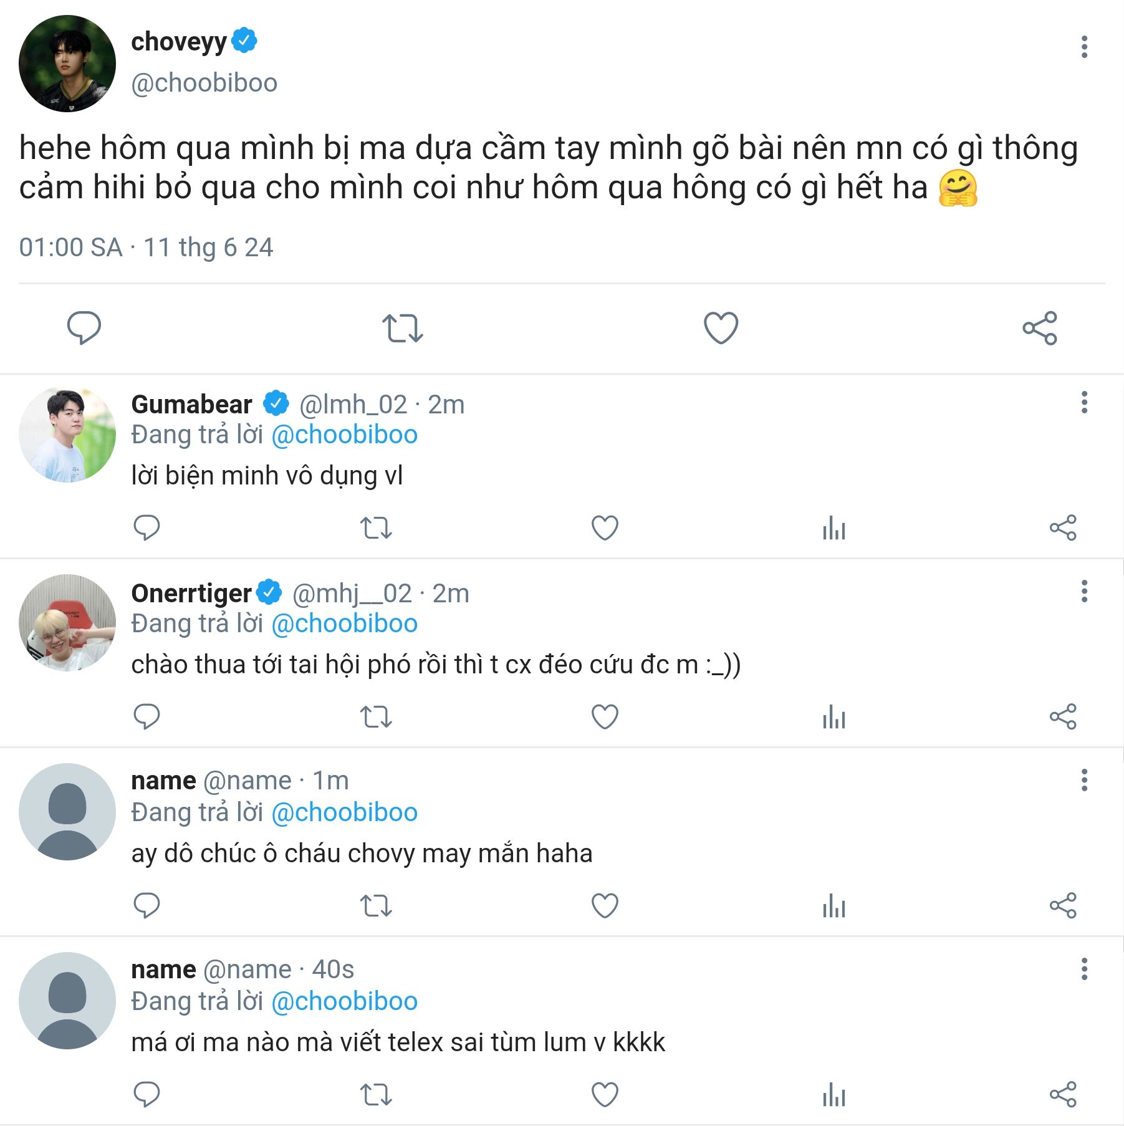Share Onerrtiger's reply
Image resolution: width=1124 pixels, height=1126 pixels.
(x=1062, y=717)
